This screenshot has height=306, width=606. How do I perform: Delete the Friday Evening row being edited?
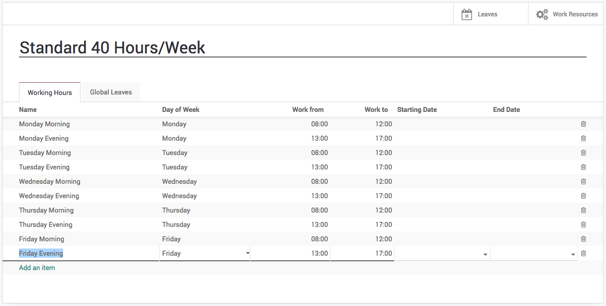tap(583, 253)
